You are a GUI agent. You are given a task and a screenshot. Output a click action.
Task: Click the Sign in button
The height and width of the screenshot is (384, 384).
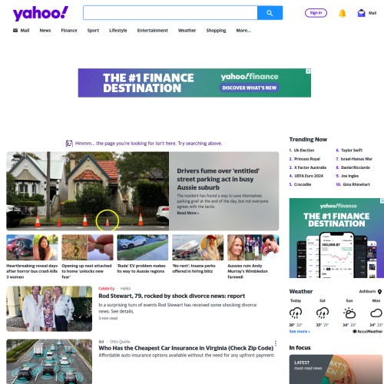(316, 13)
